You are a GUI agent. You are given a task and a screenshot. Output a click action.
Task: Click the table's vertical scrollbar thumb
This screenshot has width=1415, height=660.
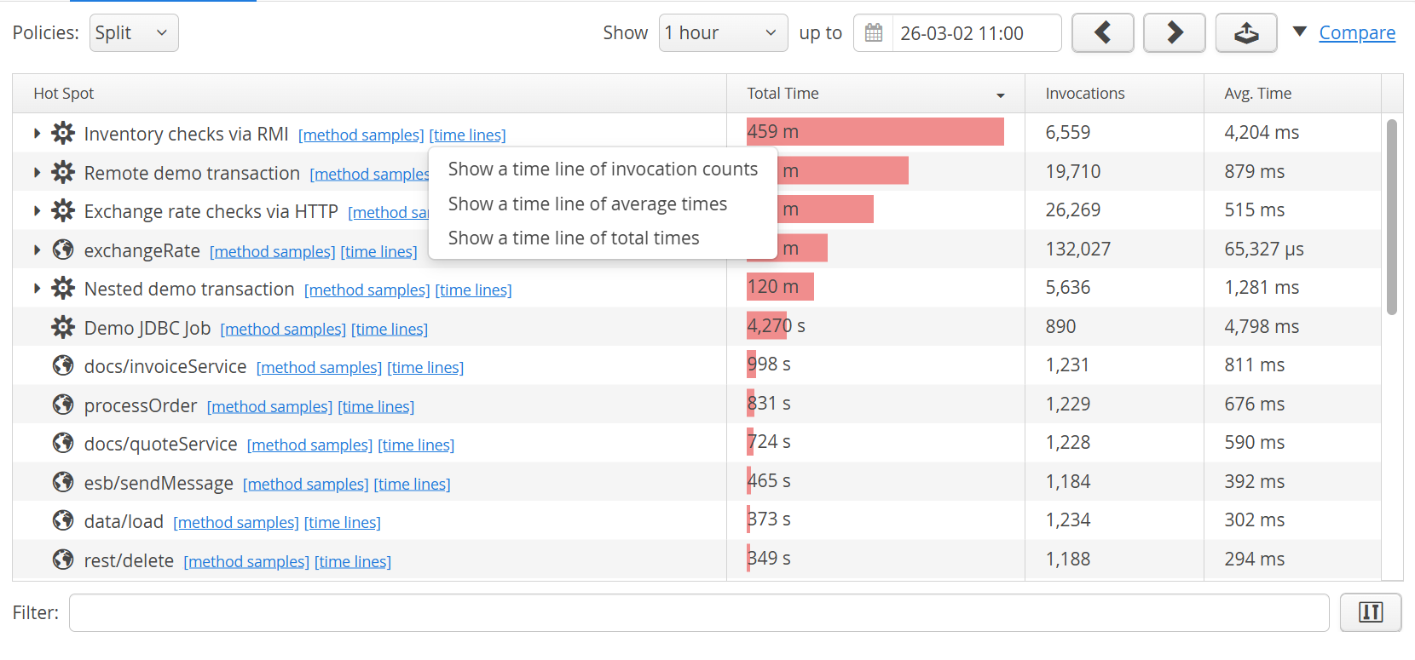tap(1391, 217)
